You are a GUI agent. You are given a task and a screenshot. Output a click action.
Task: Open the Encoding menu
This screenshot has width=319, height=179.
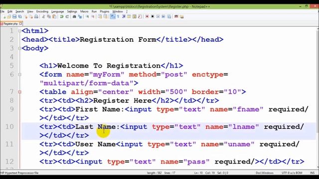[42, 11]
